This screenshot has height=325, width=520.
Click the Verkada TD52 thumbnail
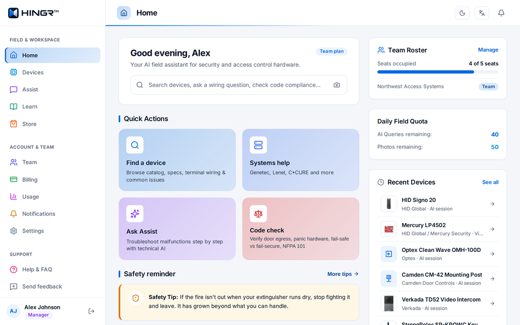(389, 303)
